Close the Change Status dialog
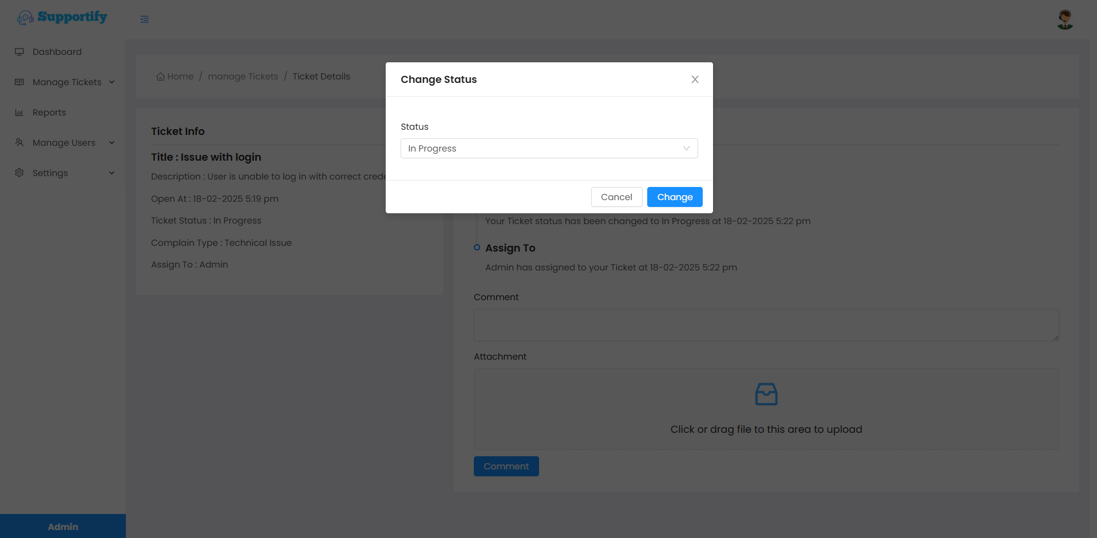This screenshot has width=1097, height=538. (695, 79)
